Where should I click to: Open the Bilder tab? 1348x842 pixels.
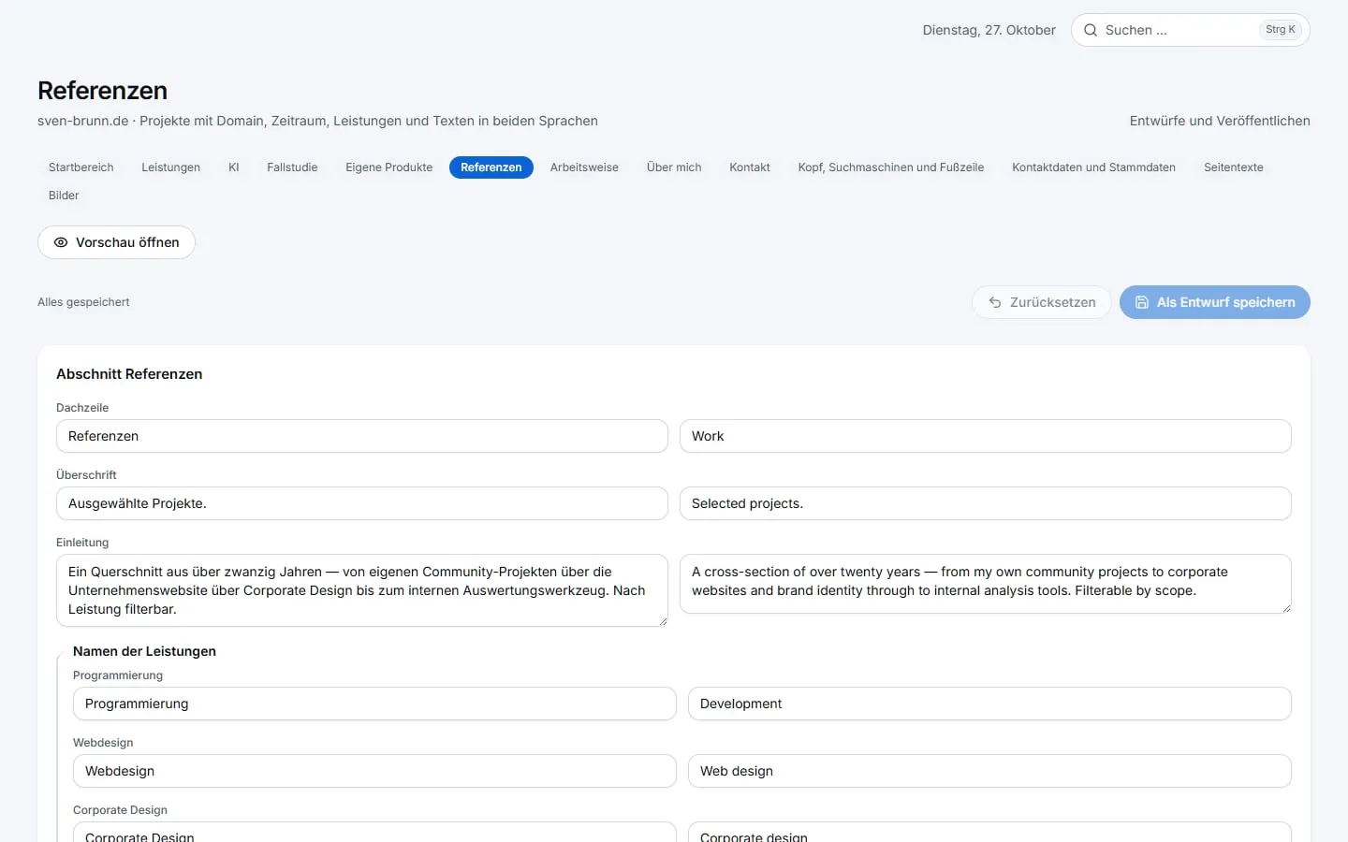point(64,196)
